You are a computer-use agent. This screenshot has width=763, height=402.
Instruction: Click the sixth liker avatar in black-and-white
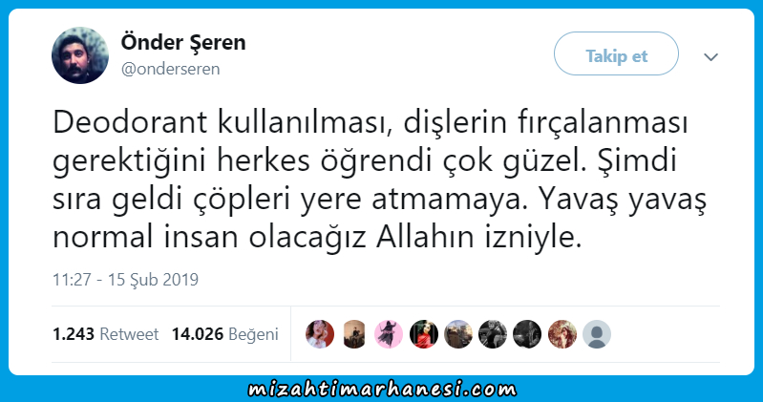click(493, 334)
